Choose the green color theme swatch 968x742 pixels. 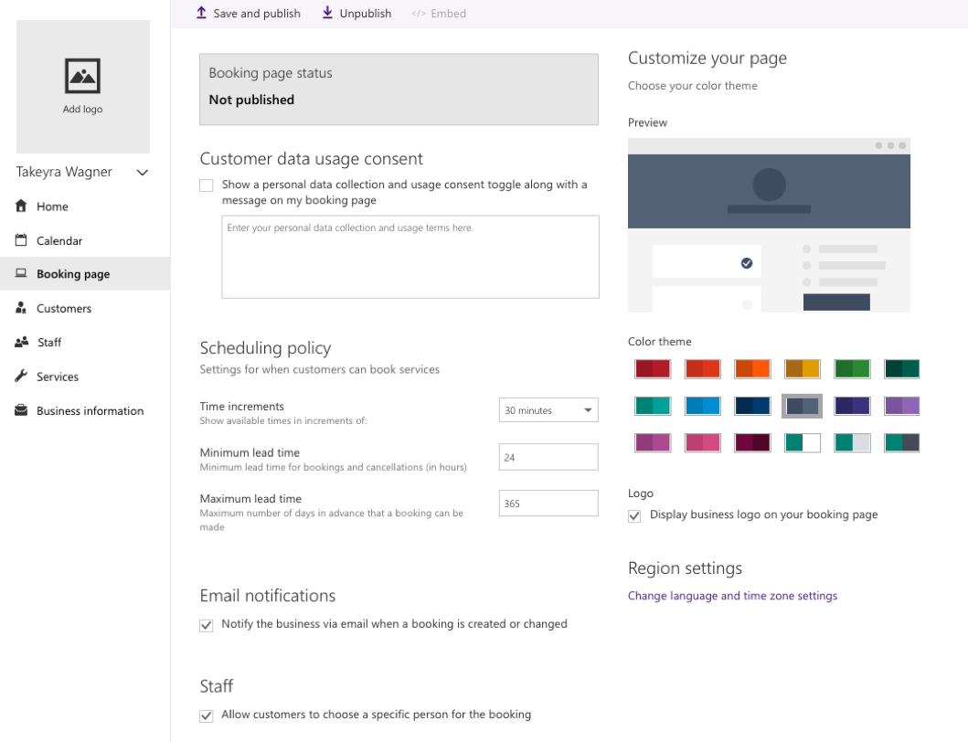click(x=852, y=368)
